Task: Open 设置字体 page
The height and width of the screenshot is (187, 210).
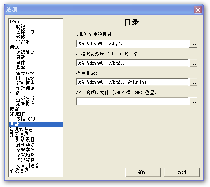Action: click(25, 150)
